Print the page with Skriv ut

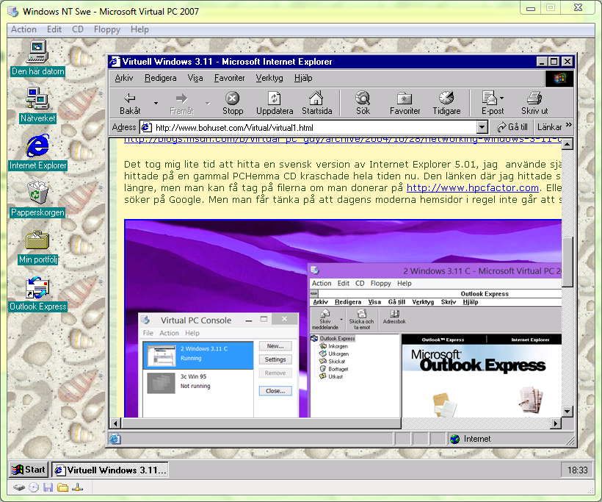pos(534,104)
